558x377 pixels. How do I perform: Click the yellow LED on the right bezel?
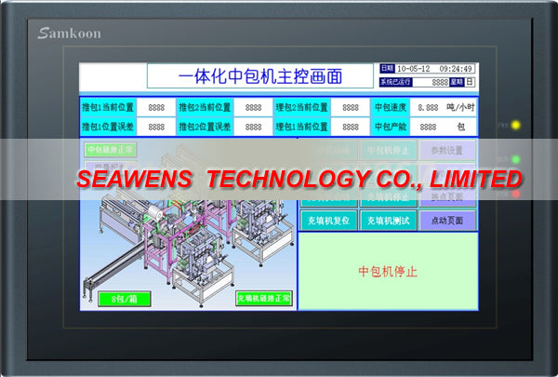515,125
